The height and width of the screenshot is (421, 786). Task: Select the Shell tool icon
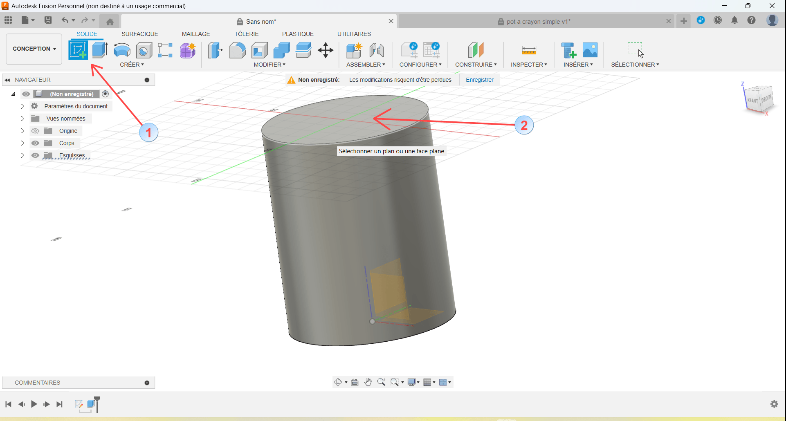[x=259, y=50]
